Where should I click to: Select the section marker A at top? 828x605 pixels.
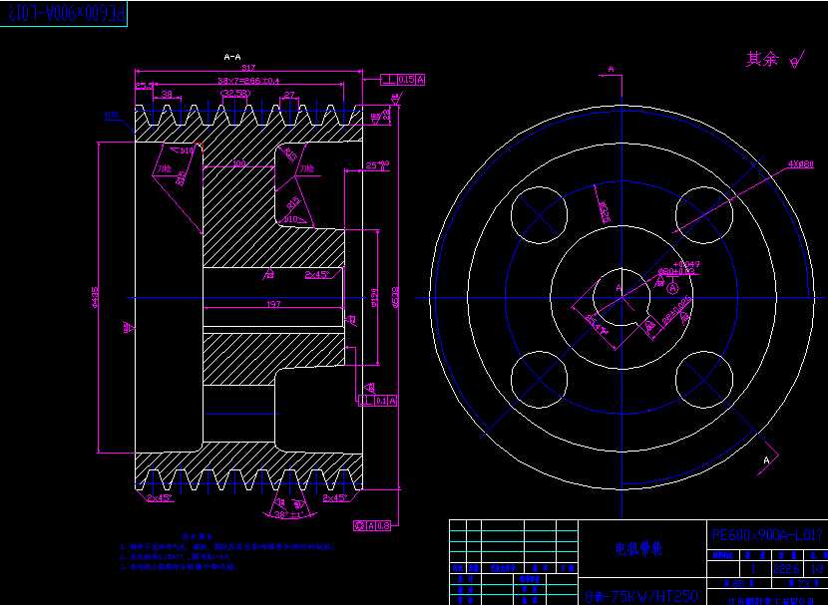click(x=612, y=69)
